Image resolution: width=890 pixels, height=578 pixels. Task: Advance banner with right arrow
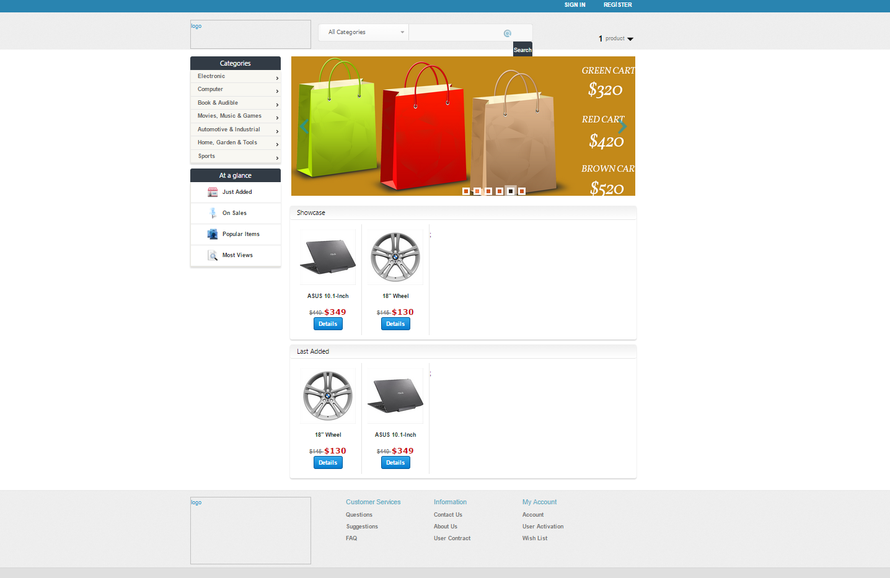[x=622, y=126]
